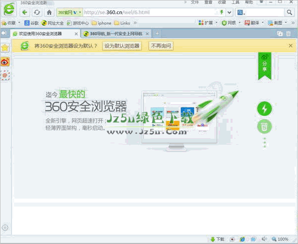Image resolution: width=298 pixels, height=244 pixels.
Task: Switch the IE engine mode icon
Action: tap(242, 239)
